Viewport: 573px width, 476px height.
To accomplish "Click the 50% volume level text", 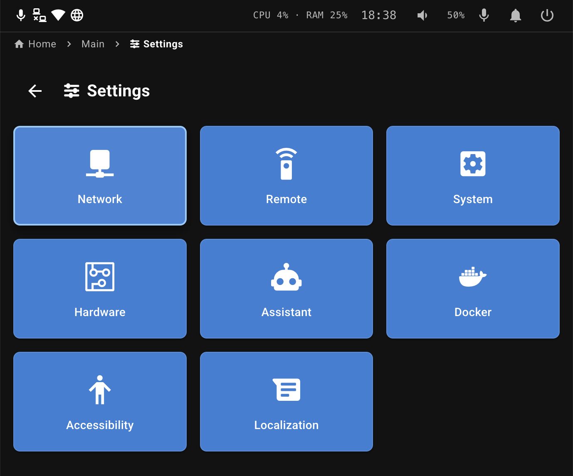I will pyautogui.click(x=456, y=15).
